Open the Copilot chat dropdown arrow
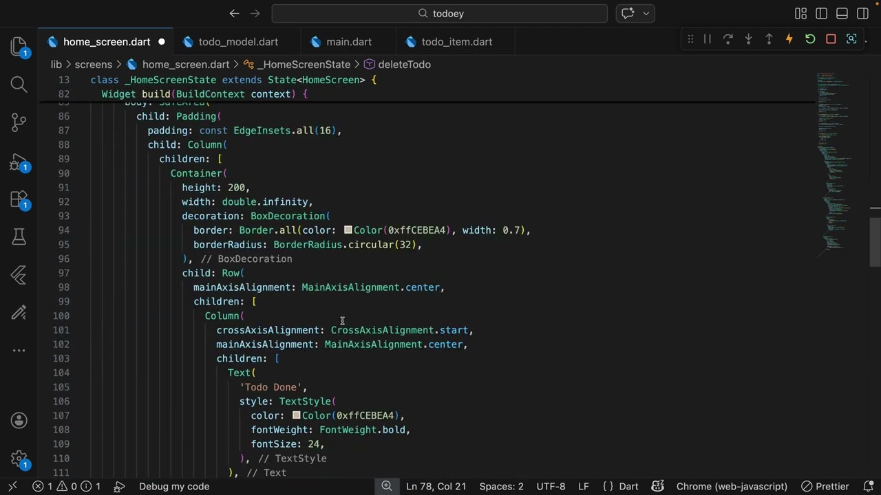The height and width of the screenshot is (495, 881). coord(646,14)
